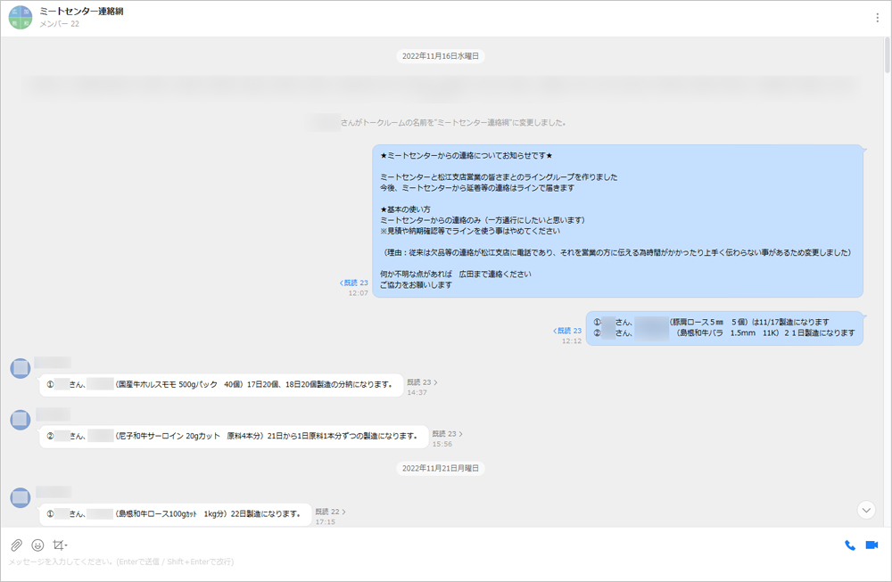Expand 既読 23 readers for the 14:37 message

[x=422, y=382]
